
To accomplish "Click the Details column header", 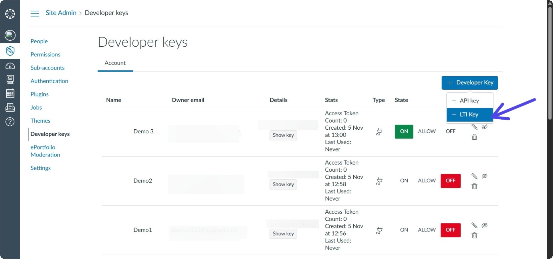I will coord(279,100).
